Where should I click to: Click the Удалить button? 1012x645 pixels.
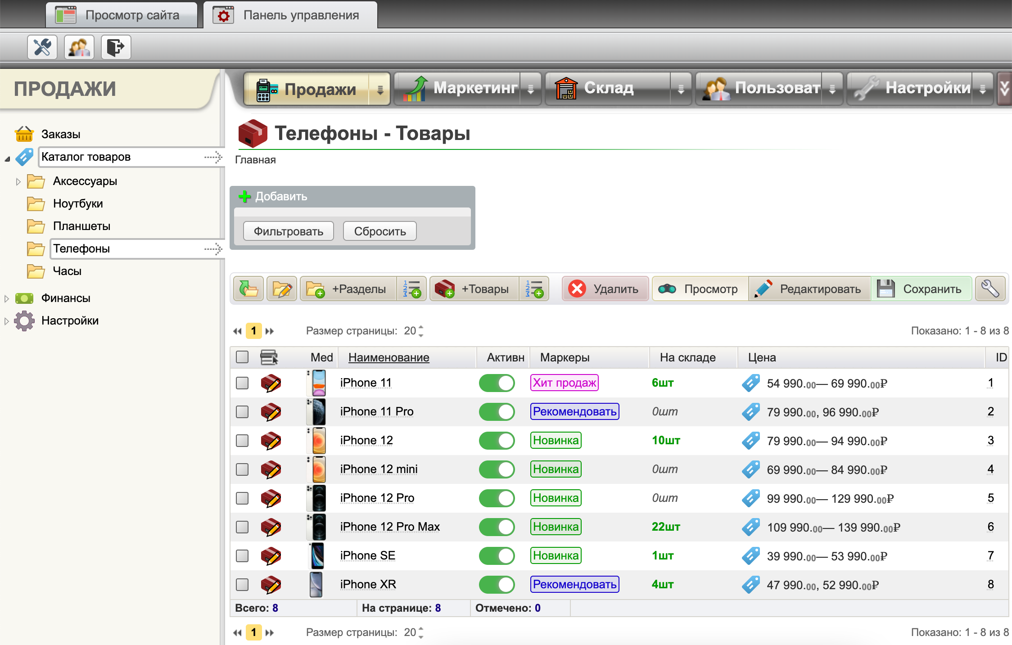605,289
